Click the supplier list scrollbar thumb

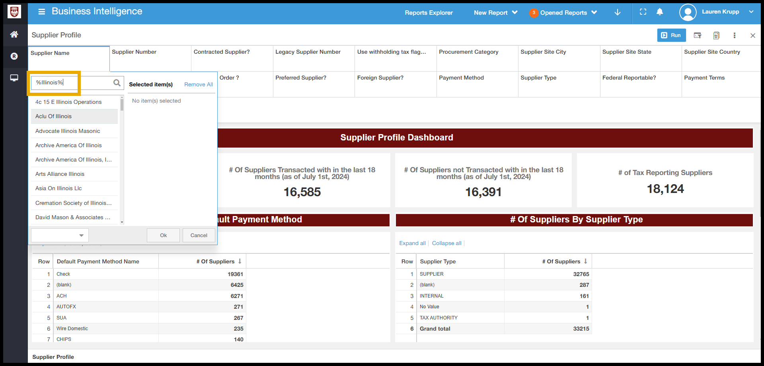(122, 105)
